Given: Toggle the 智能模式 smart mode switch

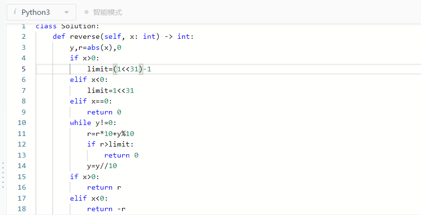Looking at the screenshot, I should click(x=87, y=12).
